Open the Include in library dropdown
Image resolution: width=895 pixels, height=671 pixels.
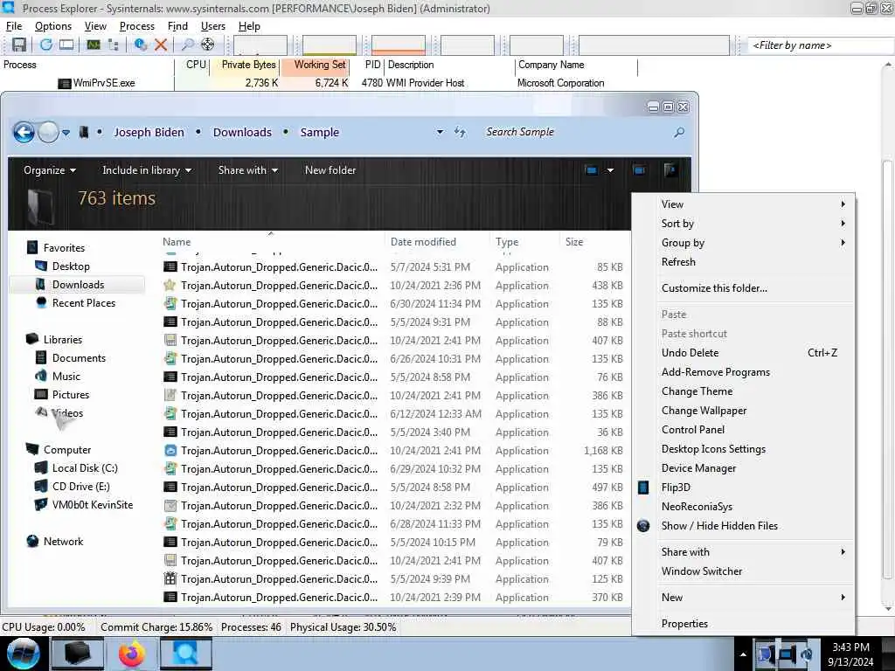tap(147, 170)
